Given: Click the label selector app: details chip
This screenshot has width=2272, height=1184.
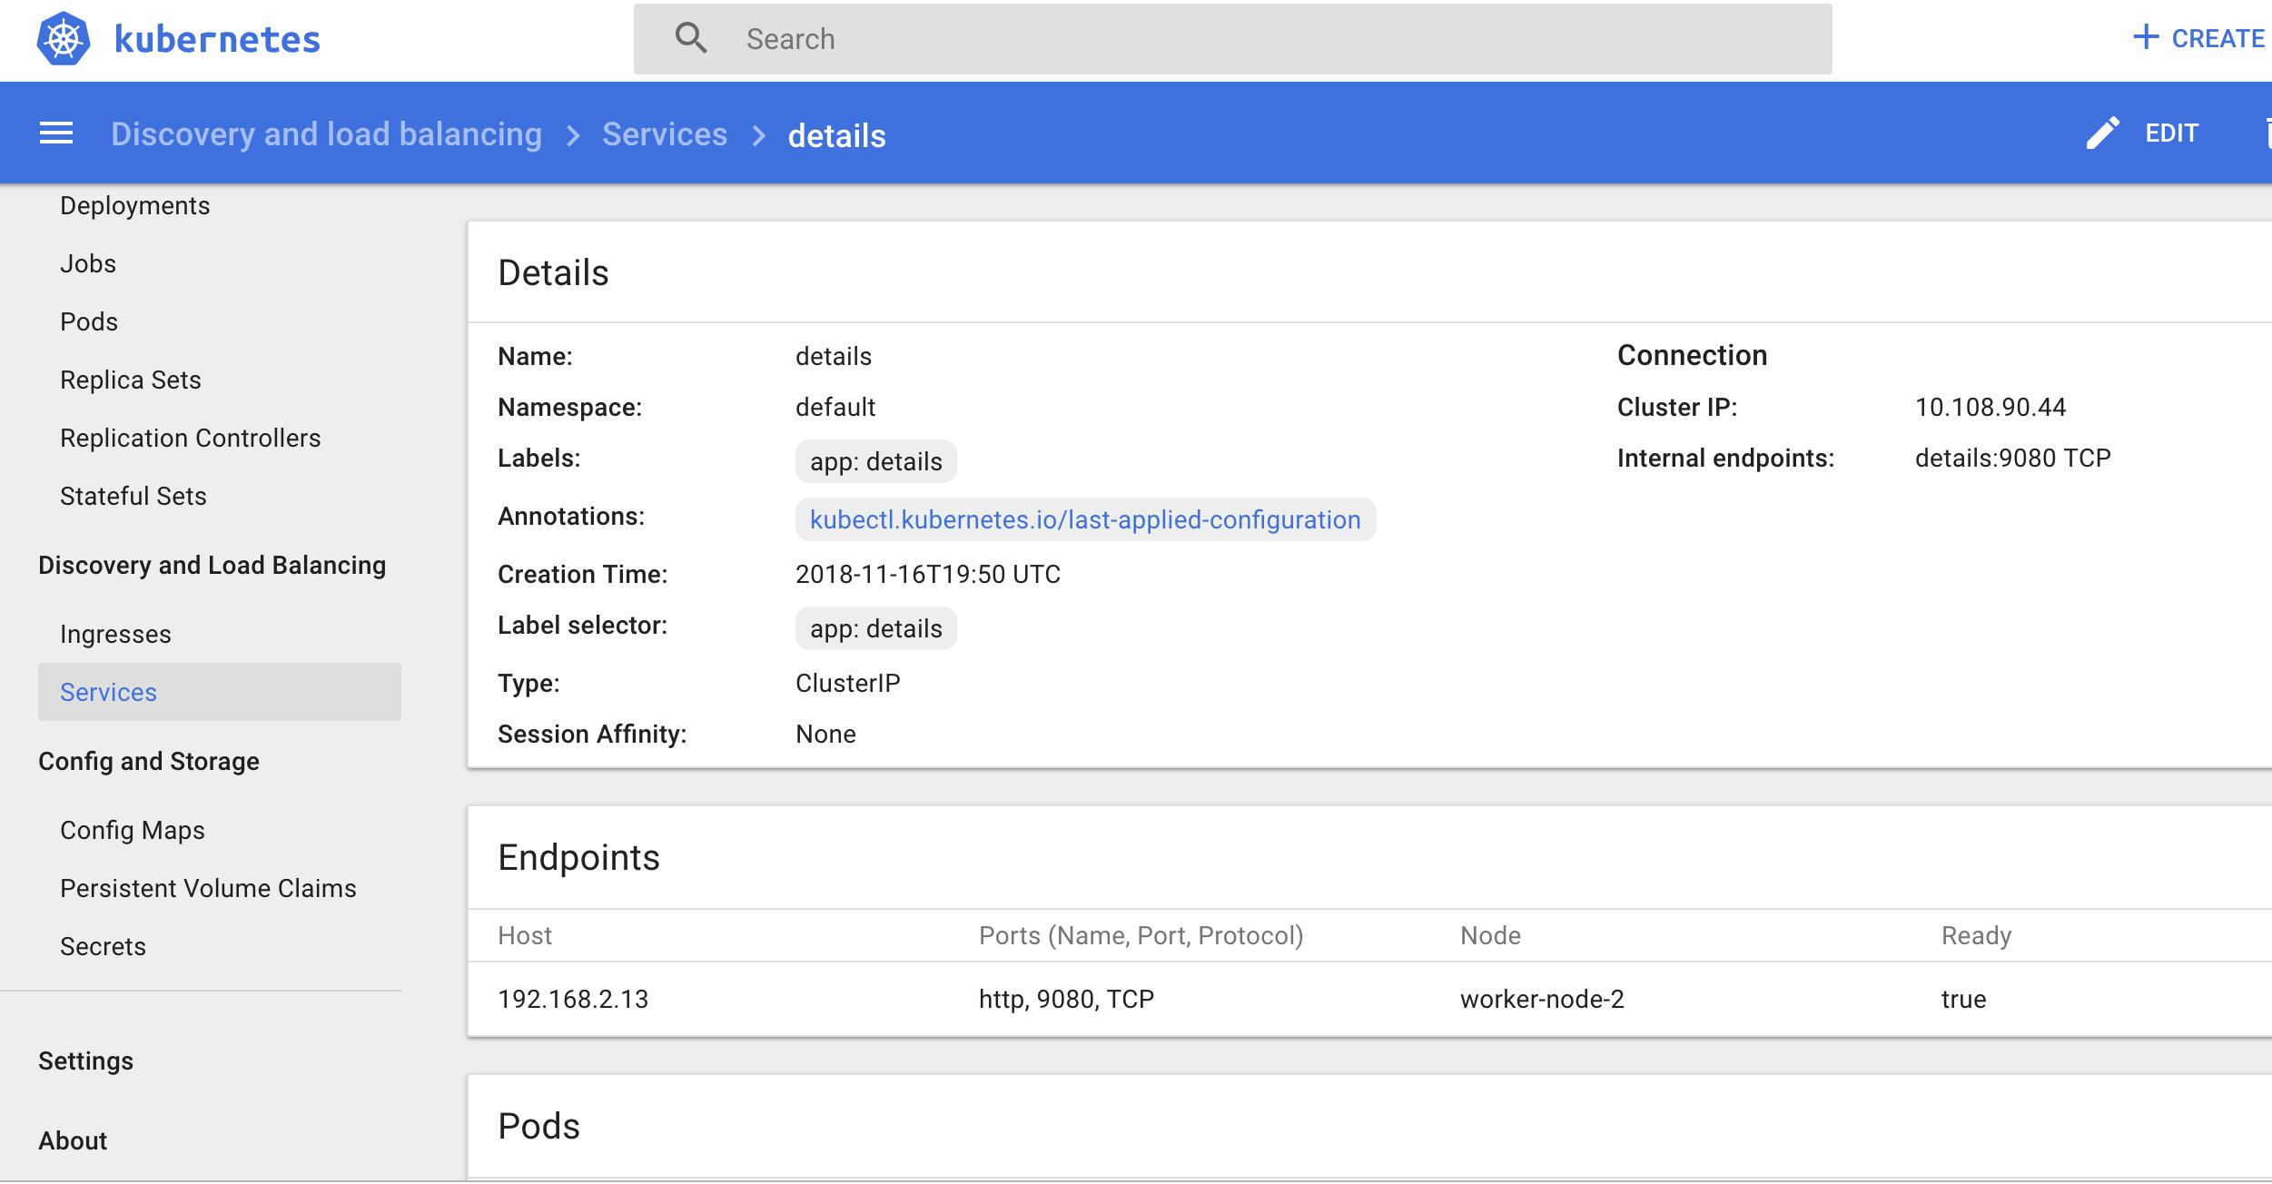Looking at the screenshot, I should [875, 628].
